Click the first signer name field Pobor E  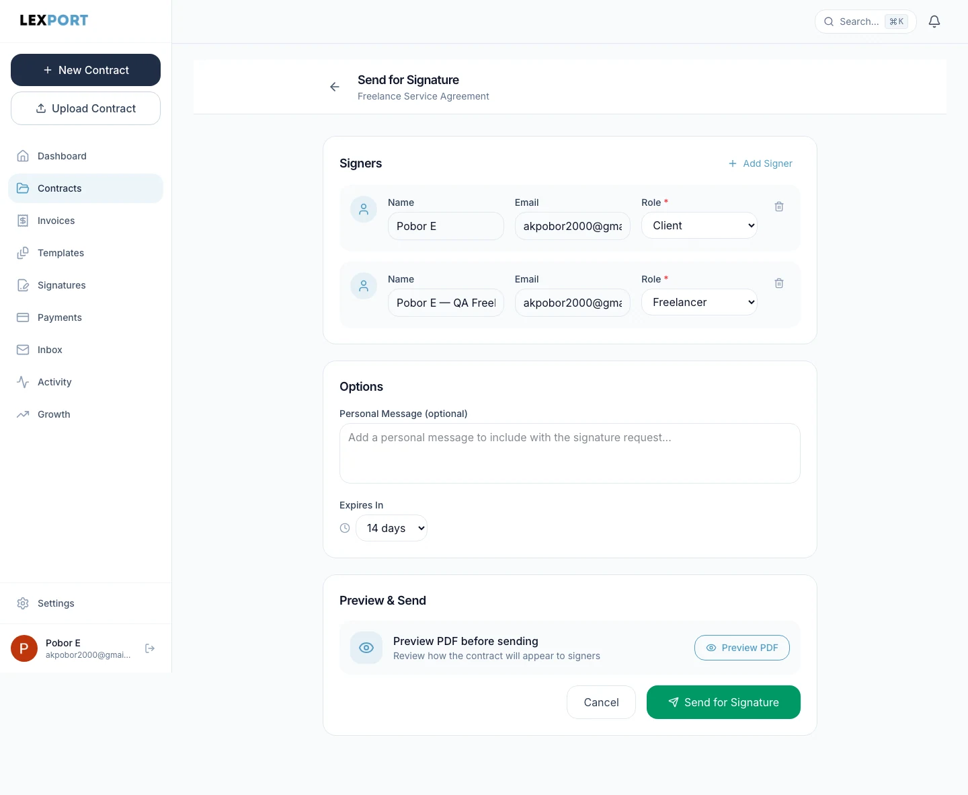click(446, 226)
